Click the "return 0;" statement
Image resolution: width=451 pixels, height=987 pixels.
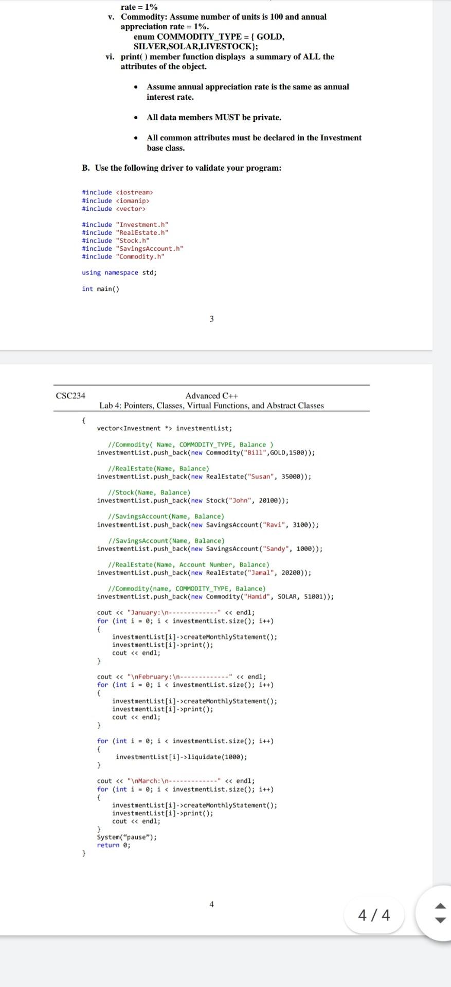(x=114, y=845)
